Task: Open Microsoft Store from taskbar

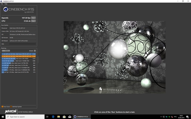Action: coord(64,117)
